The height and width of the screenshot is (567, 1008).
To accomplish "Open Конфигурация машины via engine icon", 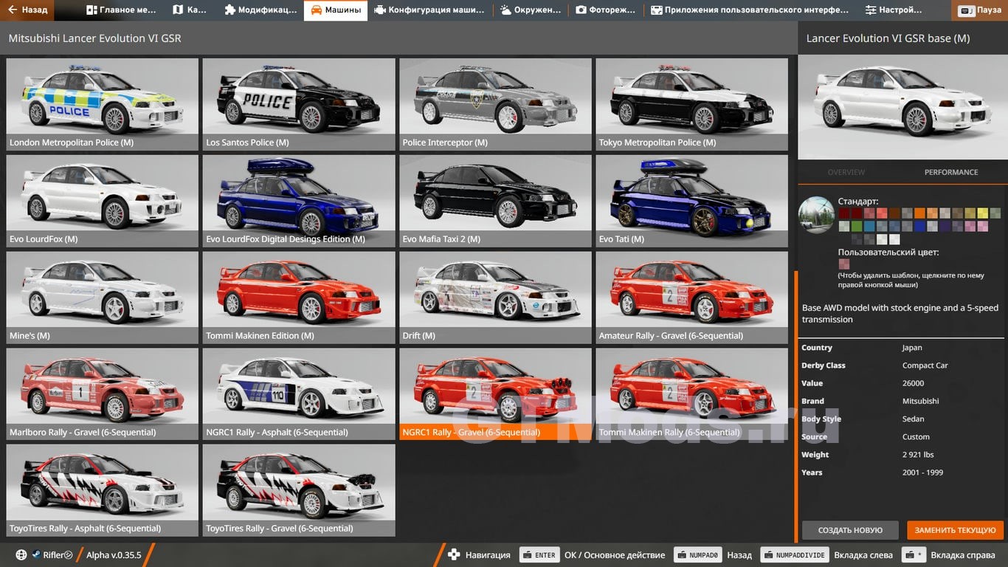I will pos(429,10).
